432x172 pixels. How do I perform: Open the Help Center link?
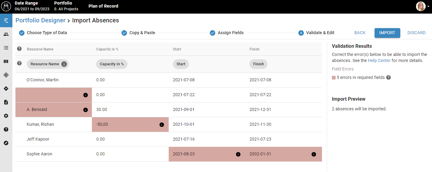(x=379, y=60)
